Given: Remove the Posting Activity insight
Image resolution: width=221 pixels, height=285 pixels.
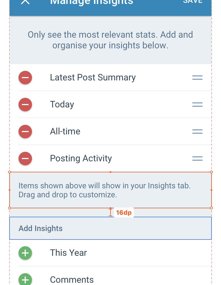Looking at the screenshot, I should [25, 159].
